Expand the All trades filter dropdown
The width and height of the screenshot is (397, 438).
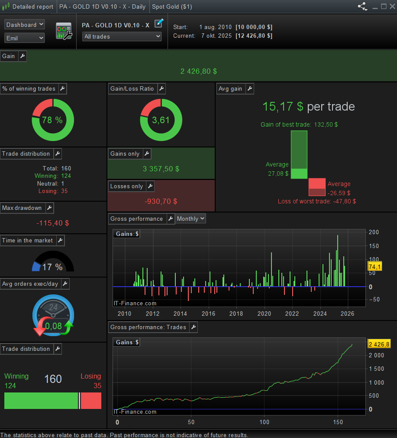pyautogui.click(x=122, y=37)
